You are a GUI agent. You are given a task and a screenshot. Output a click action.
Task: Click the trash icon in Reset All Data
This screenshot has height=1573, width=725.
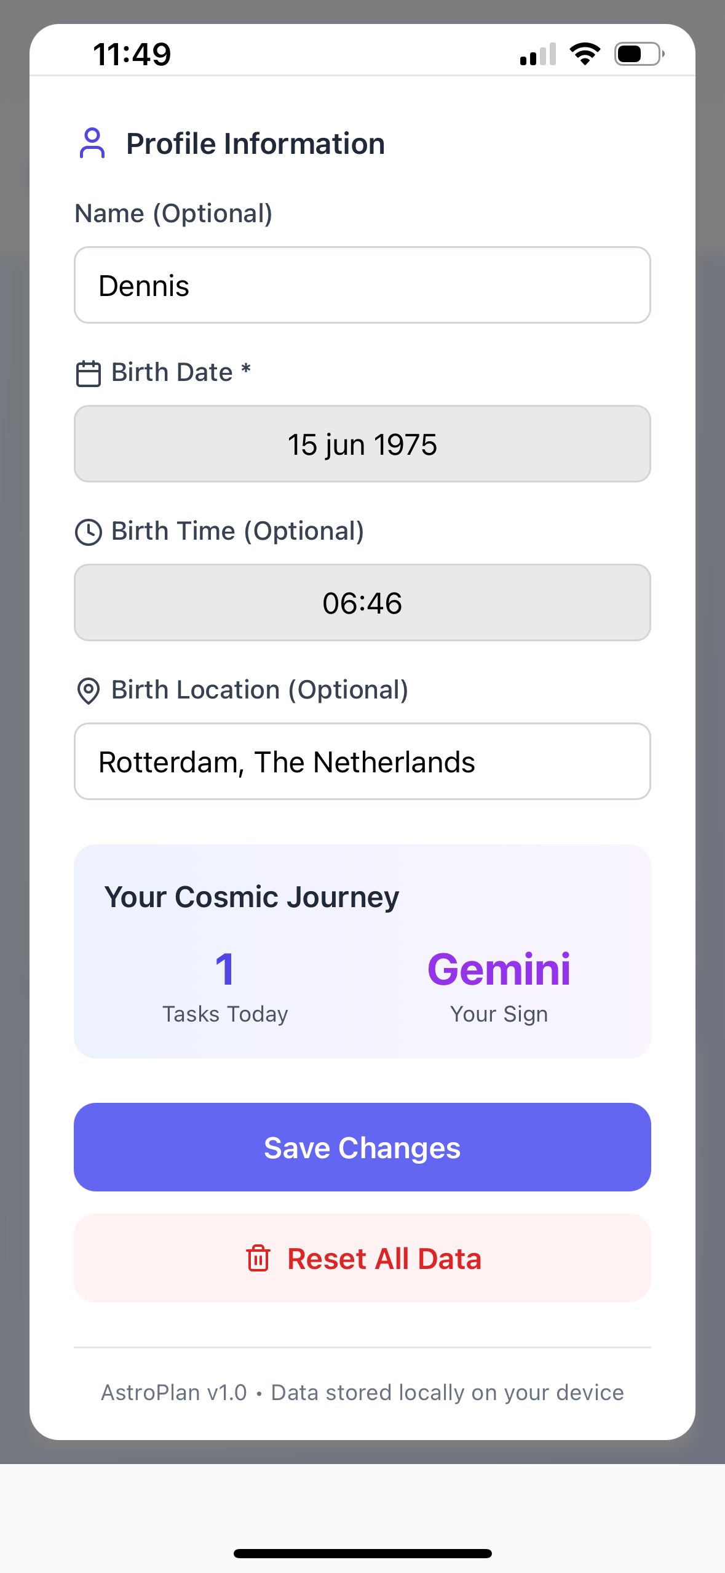point(258,1258)
